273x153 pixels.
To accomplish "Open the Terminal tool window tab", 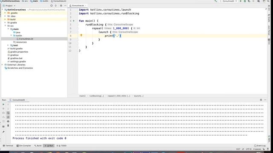I will (x=8, y=146).
